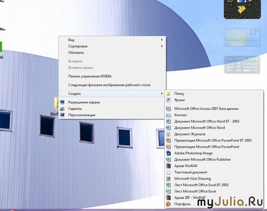Viewport: 267px width, 211px height.
Task: Click the Портфель briefcase icon
Action: [168, 204]
